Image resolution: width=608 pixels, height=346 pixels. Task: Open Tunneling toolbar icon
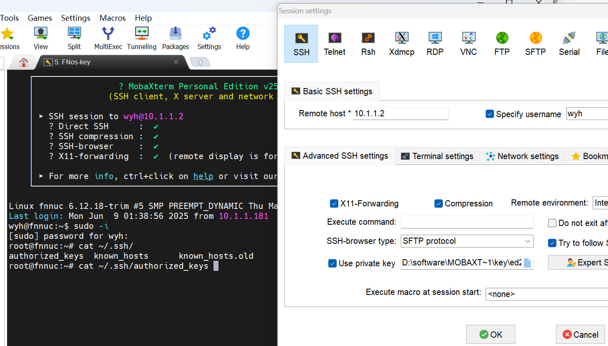142,38
